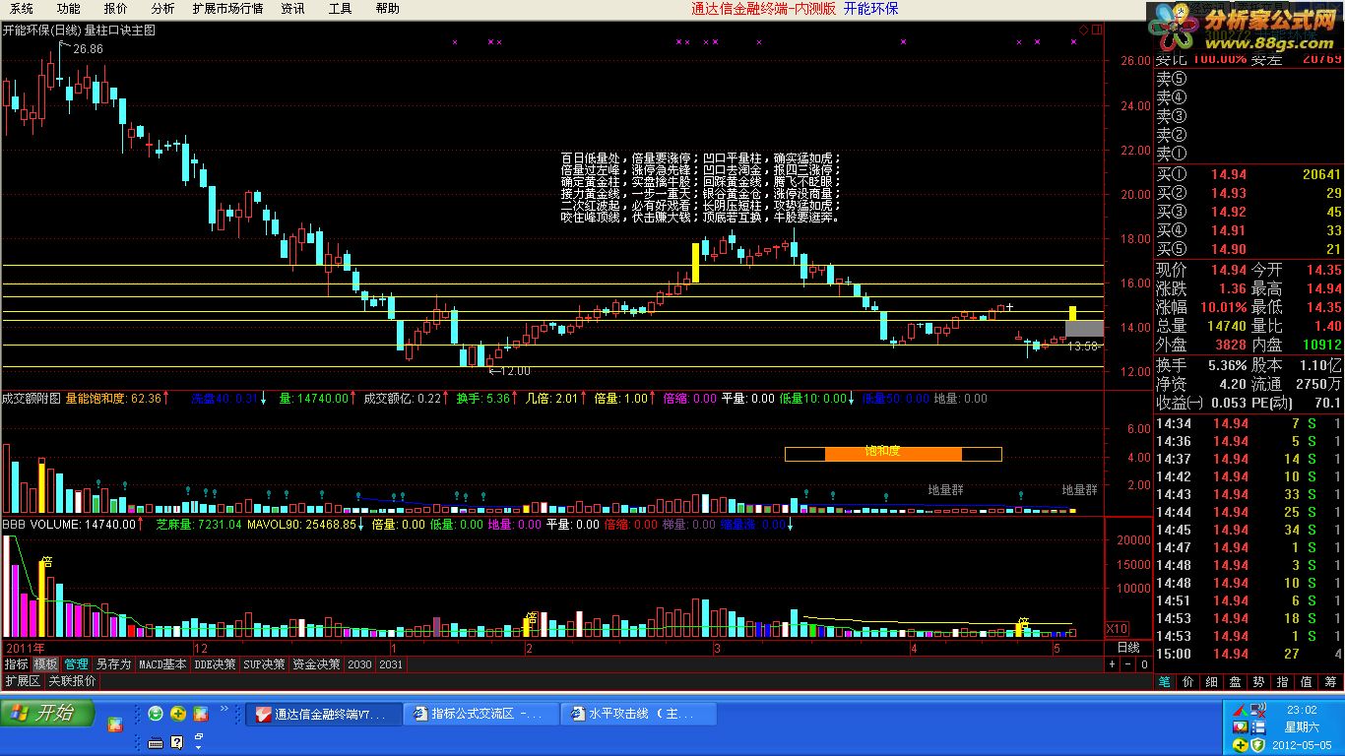Click the orange 饱和度 progress bar
Viewport: 1345px width, 756px height.
[892, 454]
